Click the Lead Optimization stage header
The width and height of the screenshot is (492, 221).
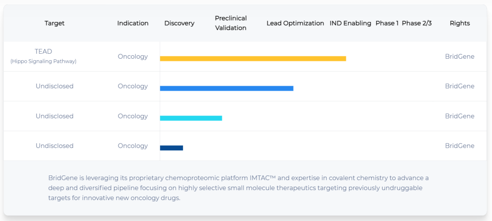click(x=295, y=23)
